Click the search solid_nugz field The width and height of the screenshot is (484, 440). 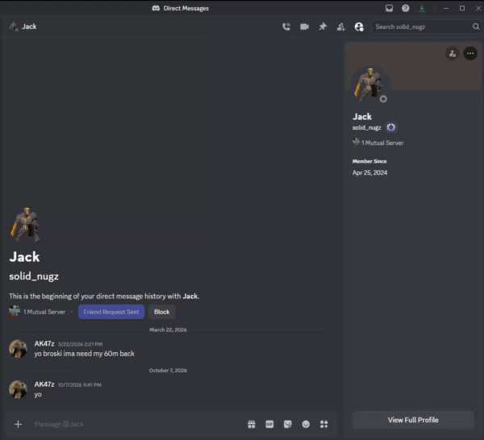point(426,27)
